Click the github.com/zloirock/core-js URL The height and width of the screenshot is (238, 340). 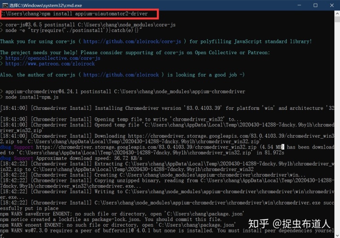point(132,41)
